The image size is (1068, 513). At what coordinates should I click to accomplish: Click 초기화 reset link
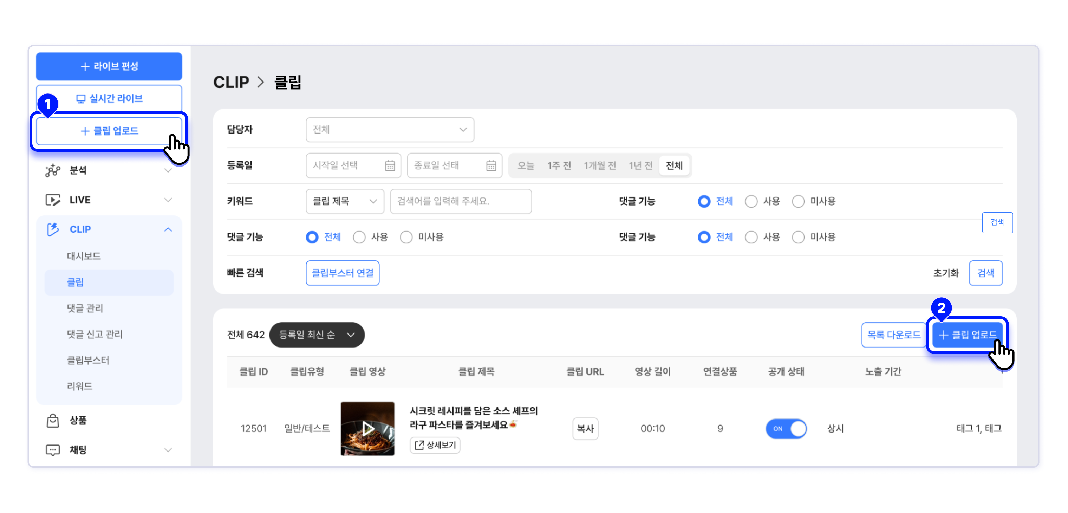tap(946, 273)
